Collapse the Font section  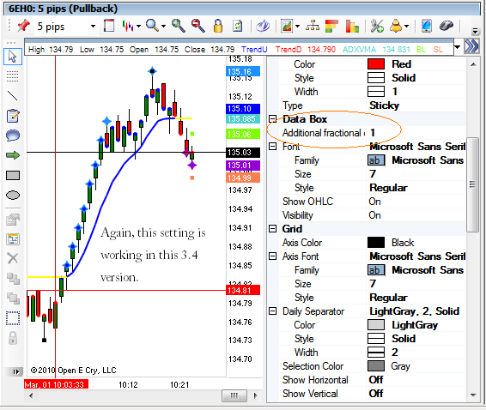coord(272,146)
